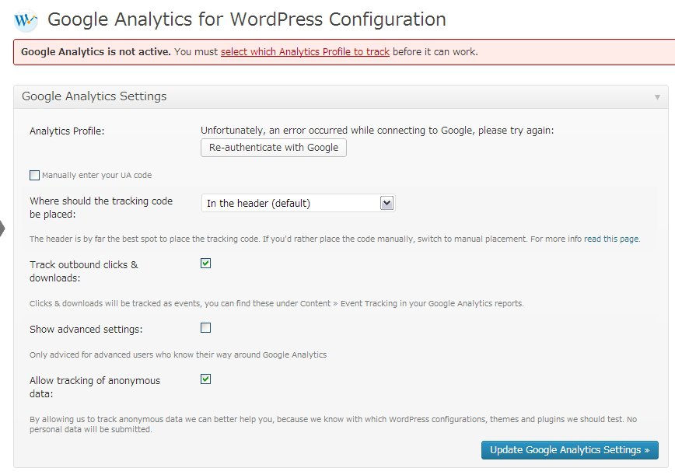Click the 'Google Analytics Settings' panel title
Screen dimensions: 675x475
coord(94,96)
